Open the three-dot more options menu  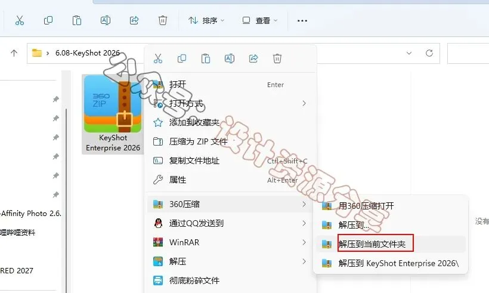point(302,21)
